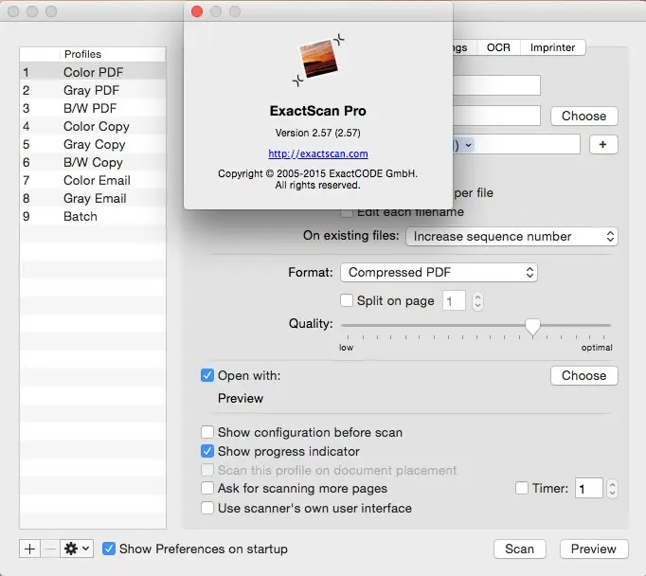Expand filename token chevron dropdown
This screenshot has width=646, height=576.
click(x=469, y=145)
